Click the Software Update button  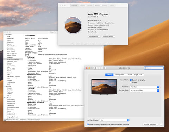point(108,36)
